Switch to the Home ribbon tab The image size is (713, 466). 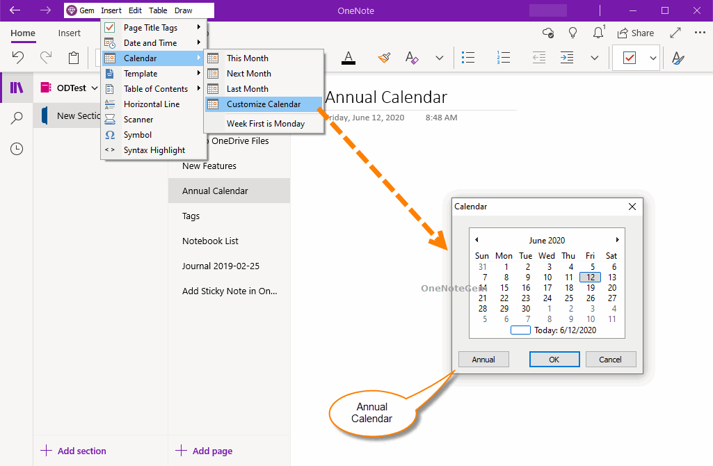coord(23,33)
